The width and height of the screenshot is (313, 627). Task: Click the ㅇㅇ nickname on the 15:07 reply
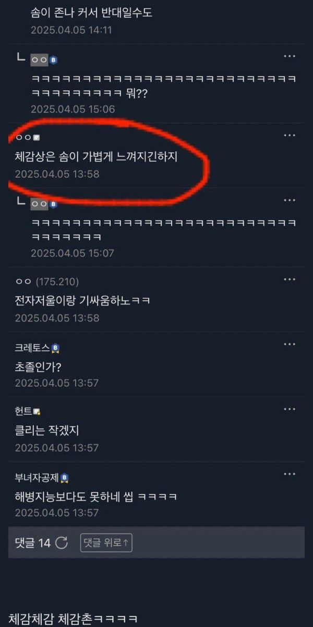point(40,204)
